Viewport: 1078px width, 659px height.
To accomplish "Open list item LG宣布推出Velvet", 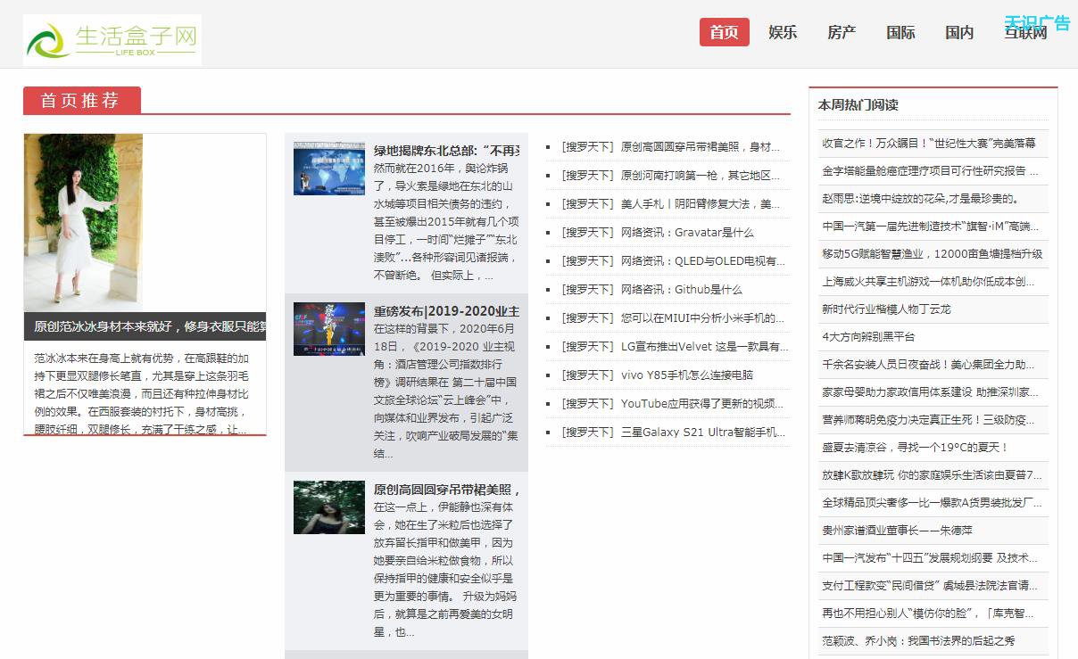I will 705,346.
